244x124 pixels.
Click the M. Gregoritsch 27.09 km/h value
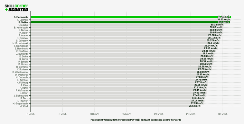[x=197, y=103]
